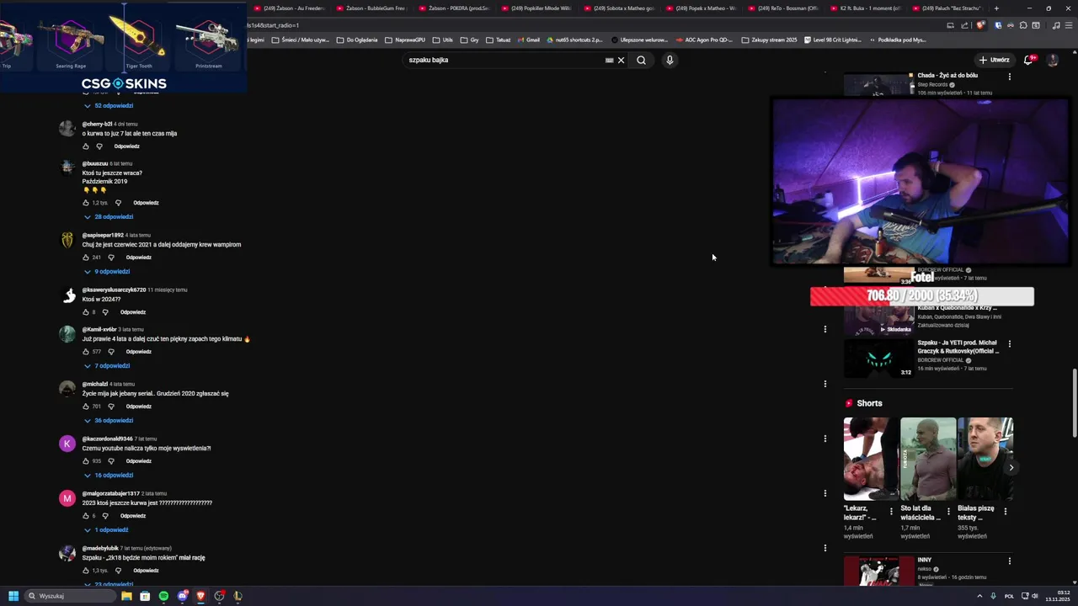Dislike the comment by @madebylubik
1078x606 pixels.
(x=118, y=571)
